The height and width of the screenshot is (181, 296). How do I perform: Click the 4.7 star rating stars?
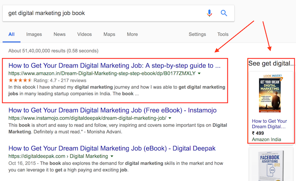point(20,81)
